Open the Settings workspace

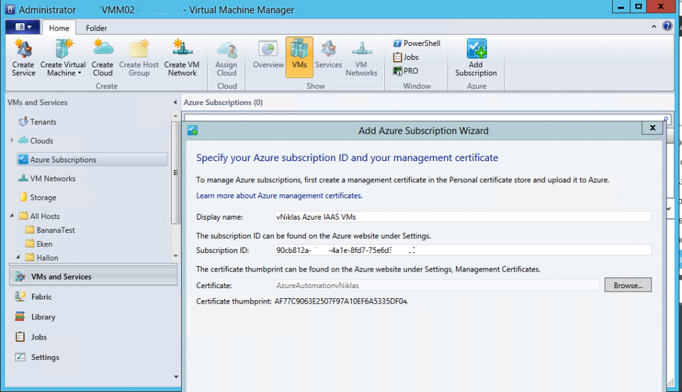pos(45,357)
